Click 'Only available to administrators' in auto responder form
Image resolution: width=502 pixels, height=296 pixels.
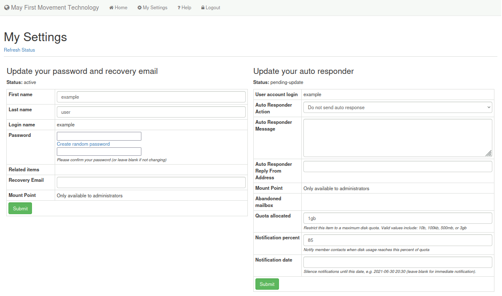click(336, 189)
